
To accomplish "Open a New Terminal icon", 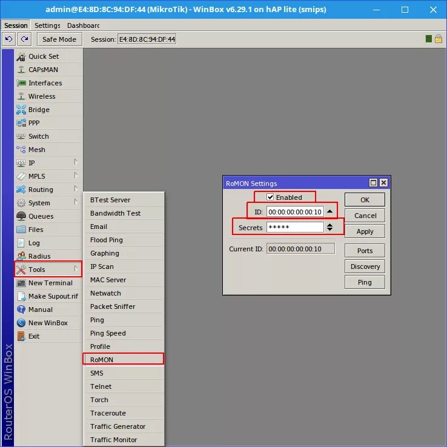I will [x=21, y=283].
